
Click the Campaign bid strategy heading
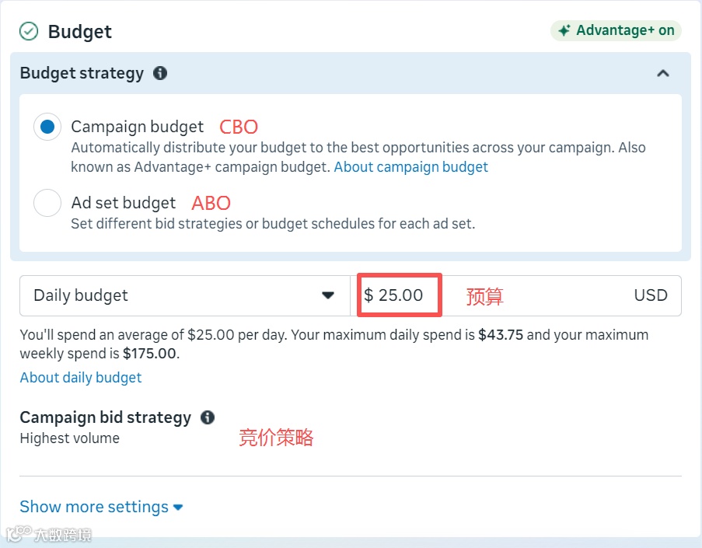105,417
